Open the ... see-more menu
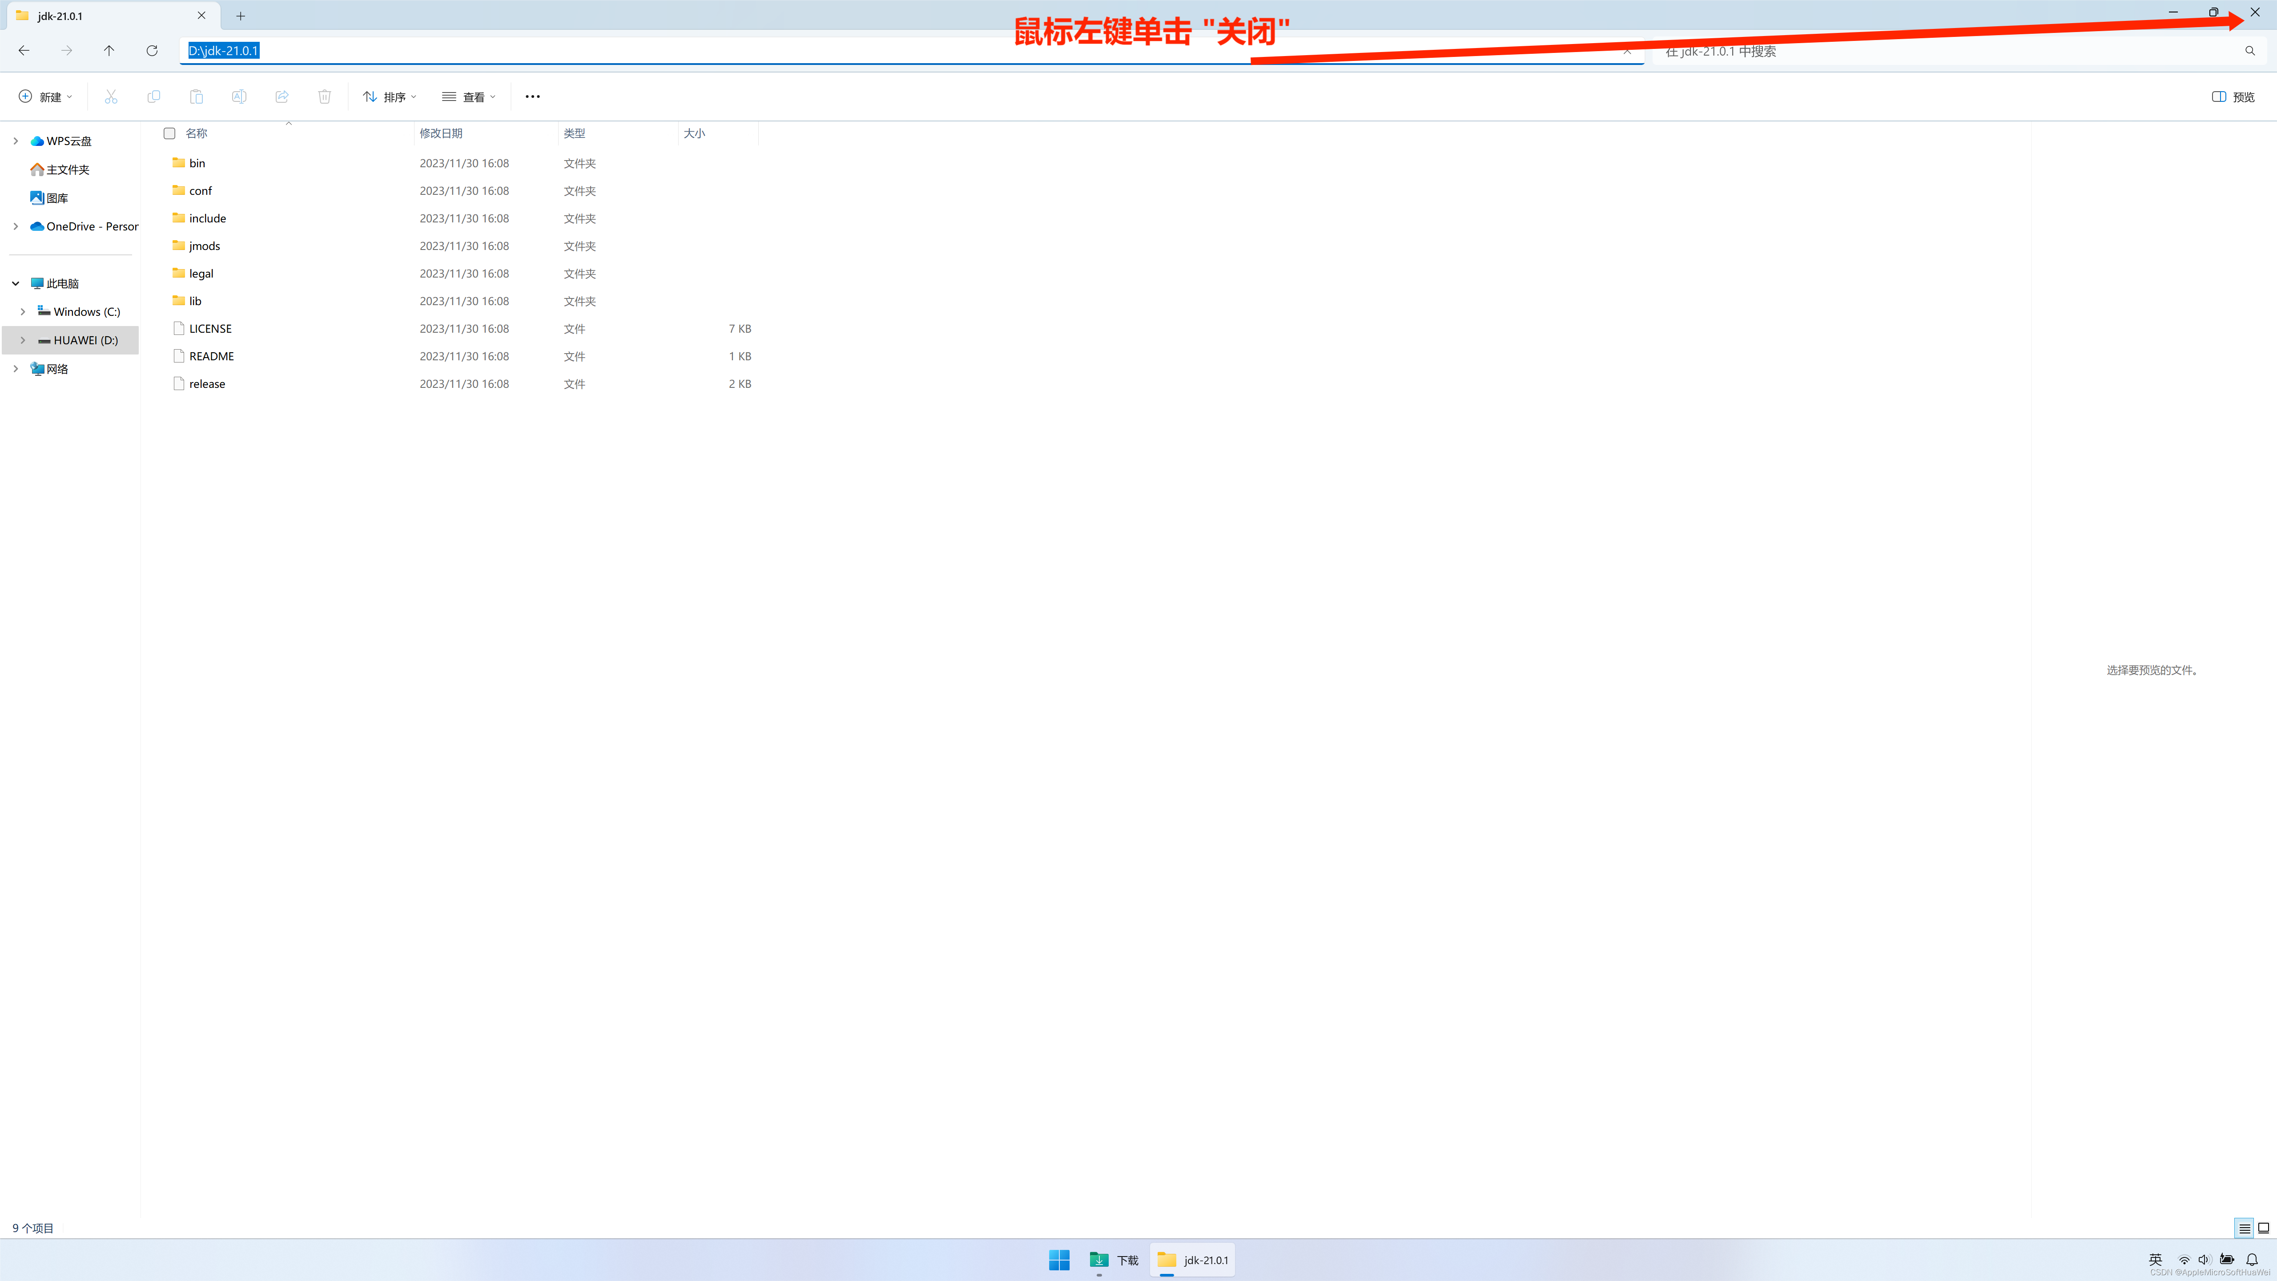This screenshot has height=1281, width=2277. point(532,97)
